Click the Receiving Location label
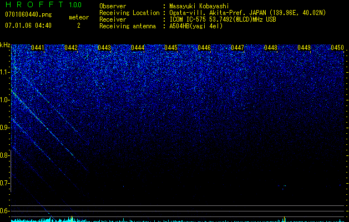349x222 pixels. [129, 13]
